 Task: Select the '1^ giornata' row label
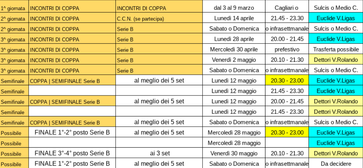click(14, 8)
